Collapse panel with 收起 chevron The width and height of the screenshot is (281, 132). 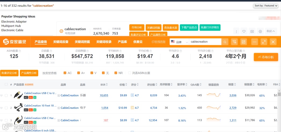click(x=271, y=31)
